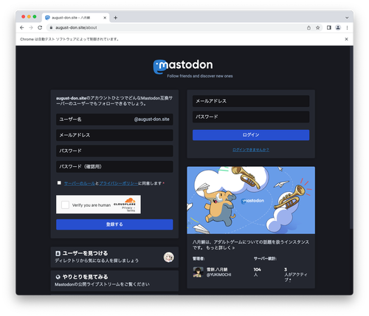This screenshot has height=316, width=369.
Task: Click the address bar URL
Action: coord(76,27)
